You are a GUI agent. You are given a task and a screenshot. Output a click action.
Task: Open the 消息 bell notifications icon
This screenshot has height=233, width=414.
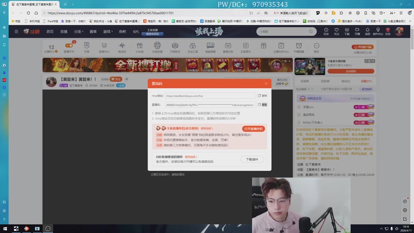point(367,32)
